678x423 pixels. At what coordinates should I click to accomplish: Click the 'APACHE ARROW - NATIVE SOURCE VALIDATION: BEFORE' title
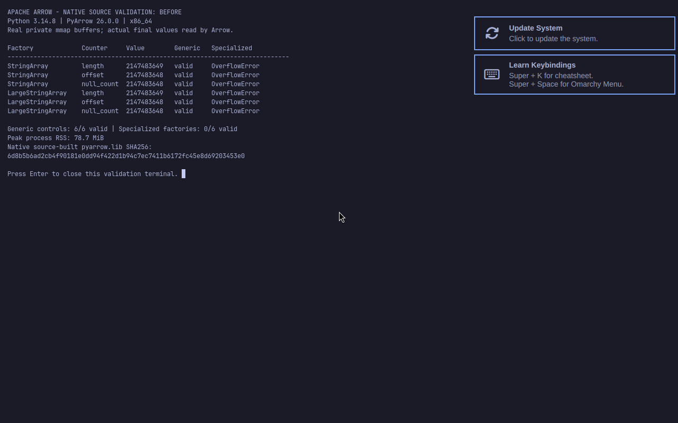click(x=94, y=12)
